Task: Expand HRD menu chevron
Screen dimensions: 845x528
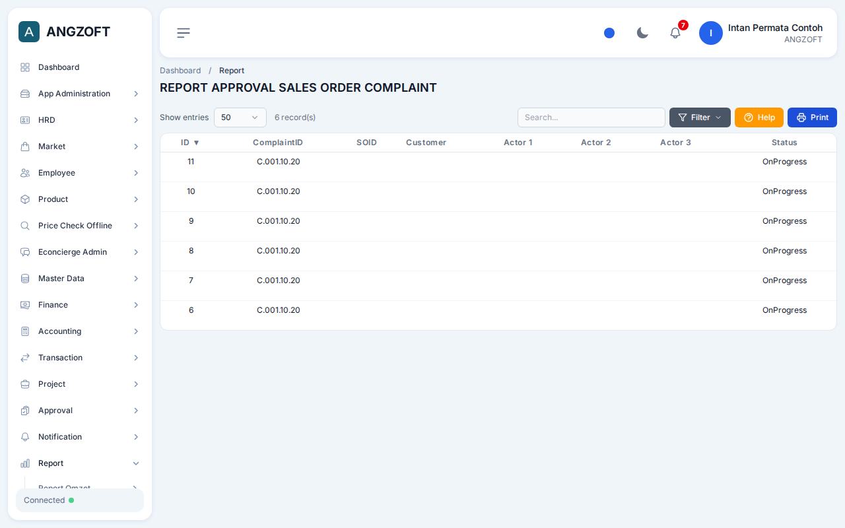Action: point(136,120)
